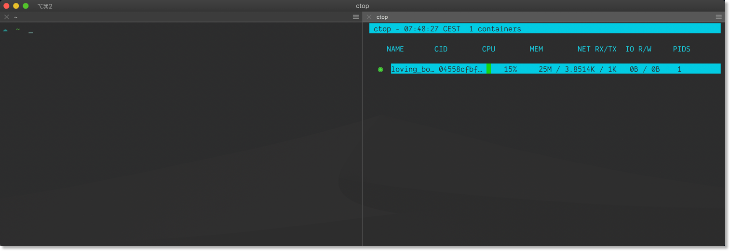This screenshot has height=251, width=730.
Task: Select the loving_bo… container name
Action: point(412,69)
